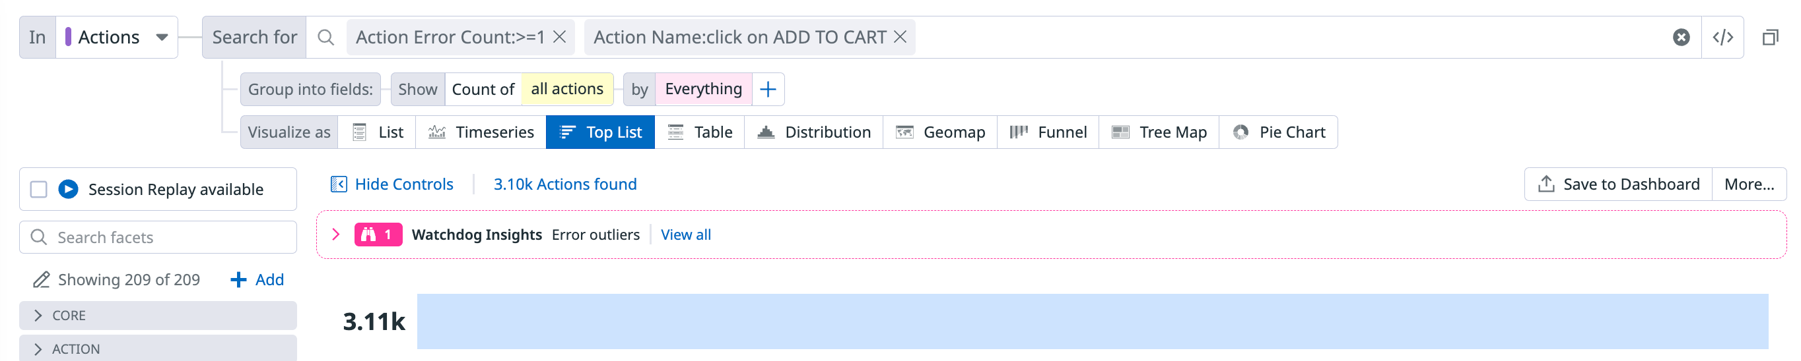Open View all Watchdog insights
This screenshot has width=1801, height=361.
tap(685, 235)
